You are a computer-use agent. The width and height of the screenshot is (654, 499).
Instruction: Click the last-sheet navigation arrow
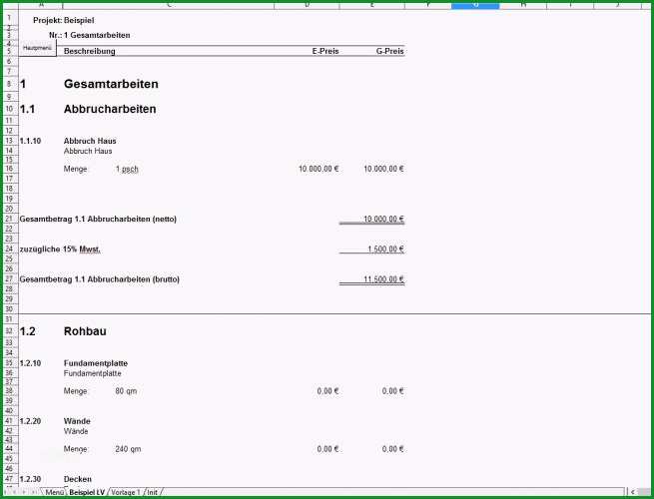(34, 492)
